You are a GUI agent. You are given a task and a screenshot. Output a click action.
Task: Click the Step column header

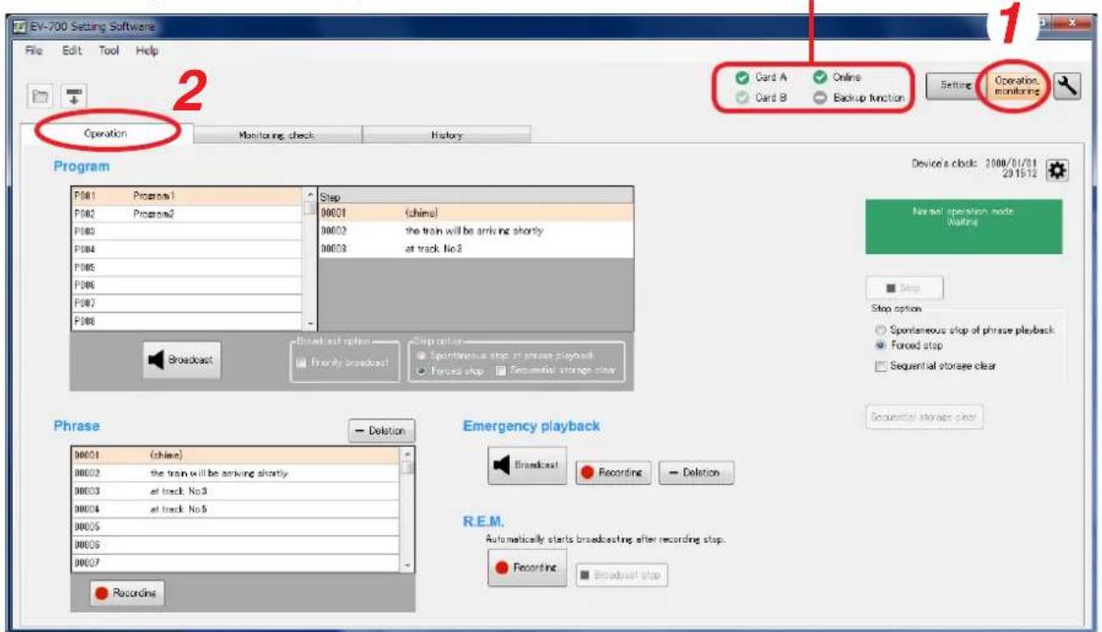(x=476, y=197)
